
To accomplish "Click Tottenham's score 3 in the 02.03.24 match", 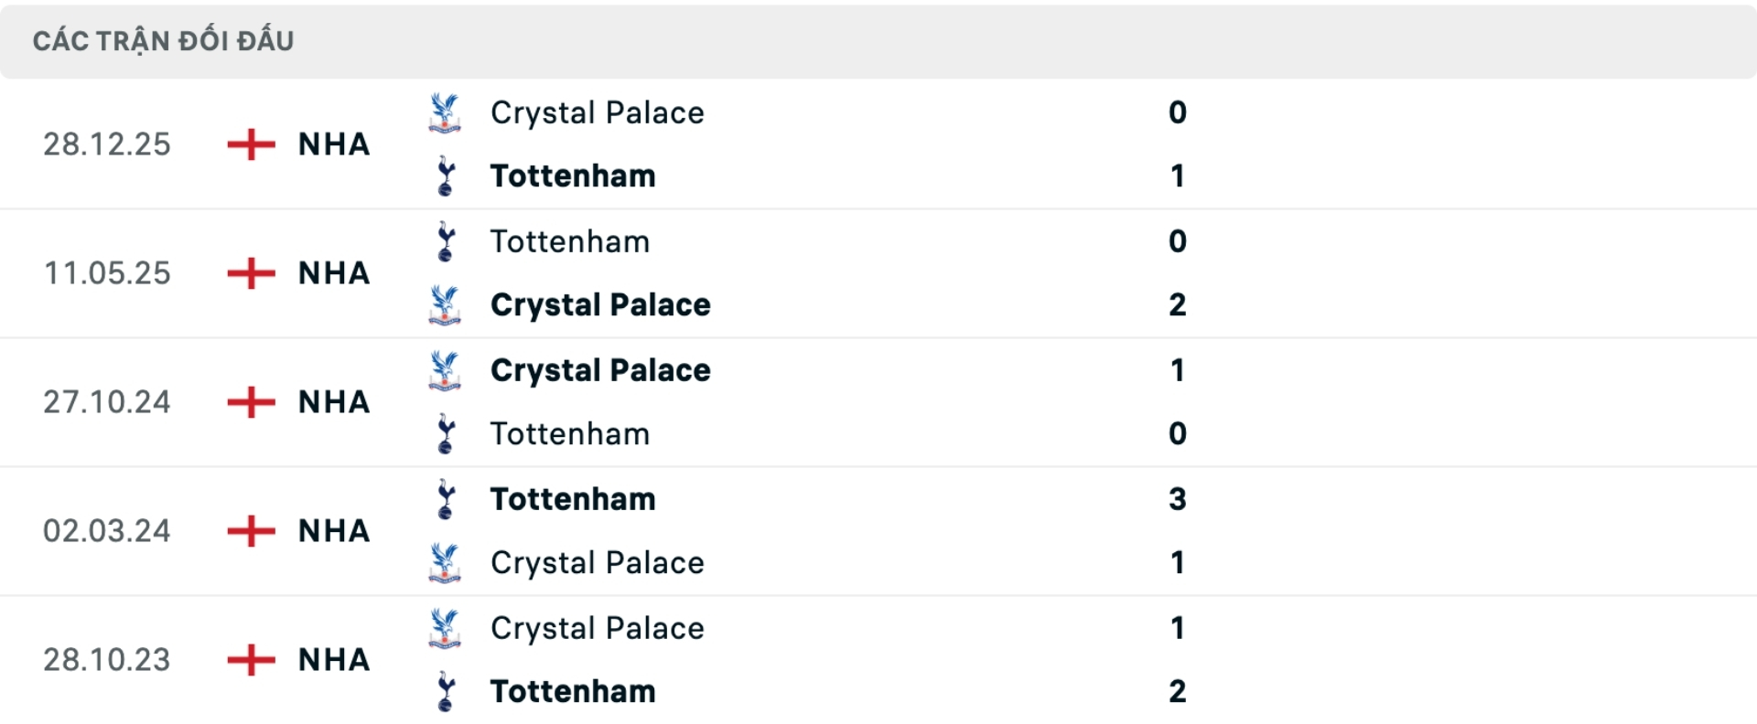I will 1179,499.
